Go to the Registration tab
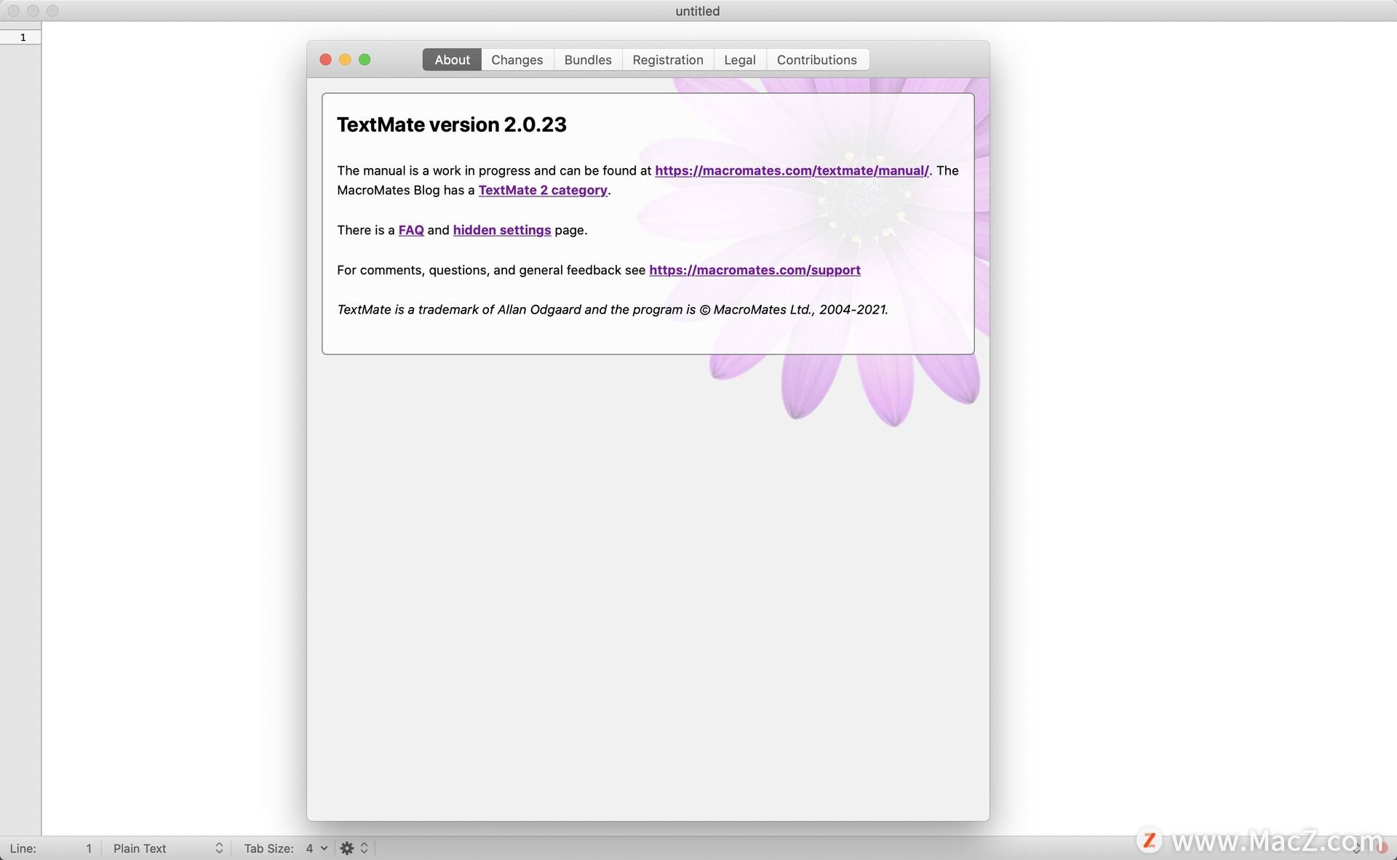The height and width of the screenshot is (860, 1397). coord(668,60)
